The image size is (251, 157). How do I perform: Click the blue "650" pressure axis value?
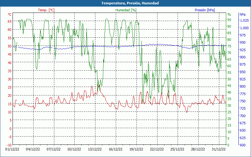click(243, 130)
